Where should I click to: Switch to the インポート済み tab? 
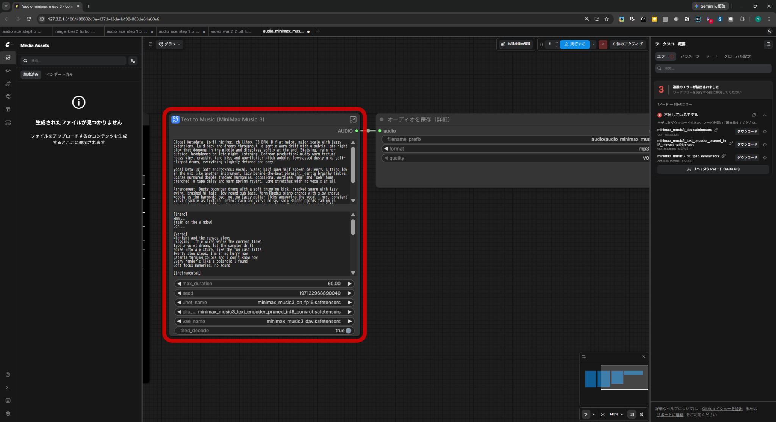59,74
